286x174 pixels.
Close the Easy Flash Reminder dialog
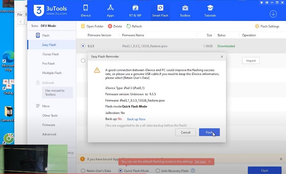click(x=222, y=57)
